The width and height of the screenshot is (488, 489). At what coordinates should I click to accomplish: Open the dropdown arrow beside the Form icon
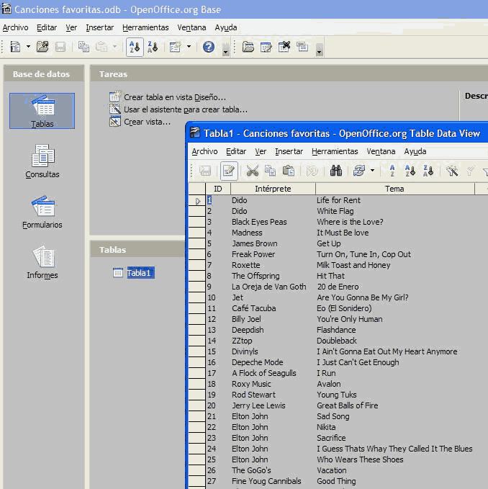pyautogui.click(x=189, y=47)
